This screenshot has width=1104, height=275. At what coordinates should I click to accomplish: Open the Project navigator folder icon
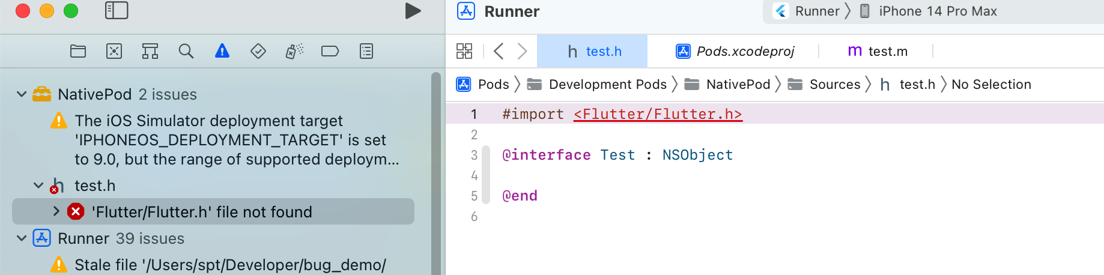(x=78, y=52)
